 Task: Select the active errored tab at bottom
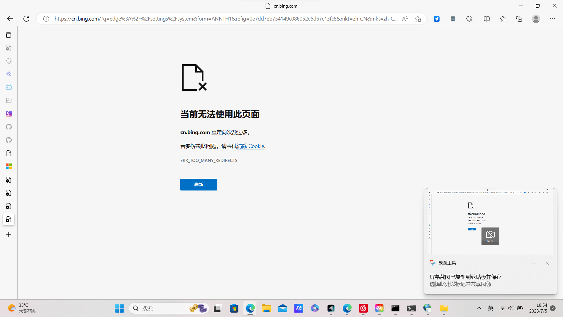pyautogui.click(x=9, y=219)
